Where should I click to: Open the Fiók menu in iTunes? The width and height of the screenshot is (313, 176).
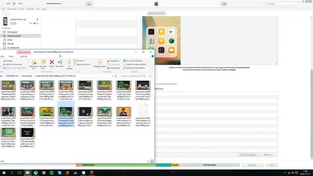[38, 9]
